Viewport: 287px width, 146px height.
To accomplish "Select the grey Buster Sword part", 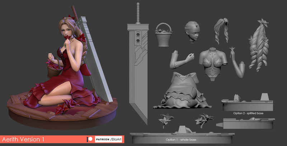I will (138, 64).
